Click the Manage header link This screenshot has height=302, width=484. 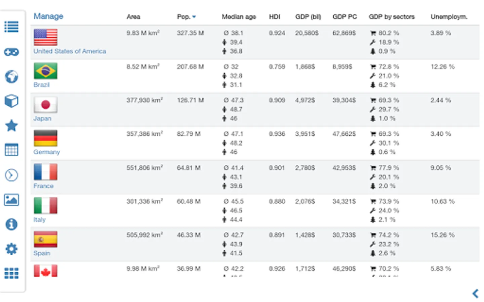pyautogui.click(x=48, y=16)
